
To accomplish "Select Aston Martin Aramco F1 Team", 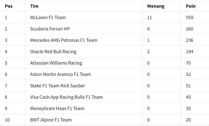I will pyautogui.click(x=60, y=74).
